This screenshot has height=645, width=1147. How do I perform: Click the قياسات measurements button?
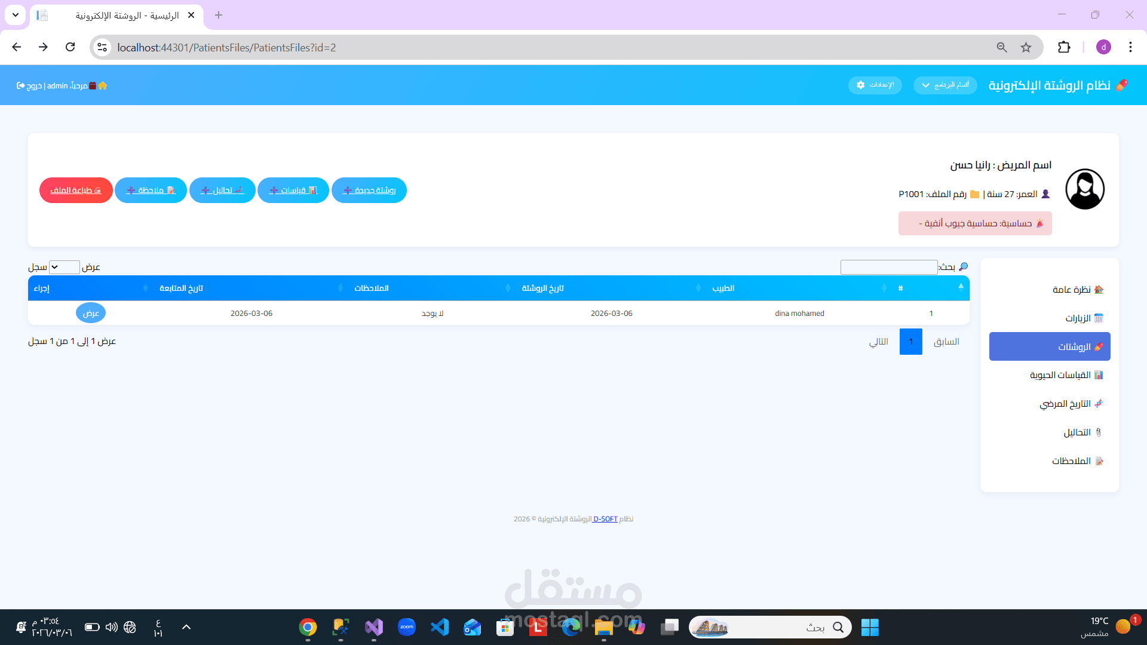pos(293,190)
